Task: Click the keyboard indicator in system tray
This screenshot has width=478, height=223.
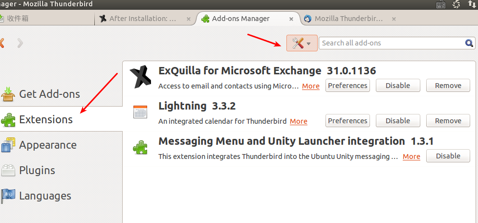Action: pyautogui.click(x=441, y=4)
